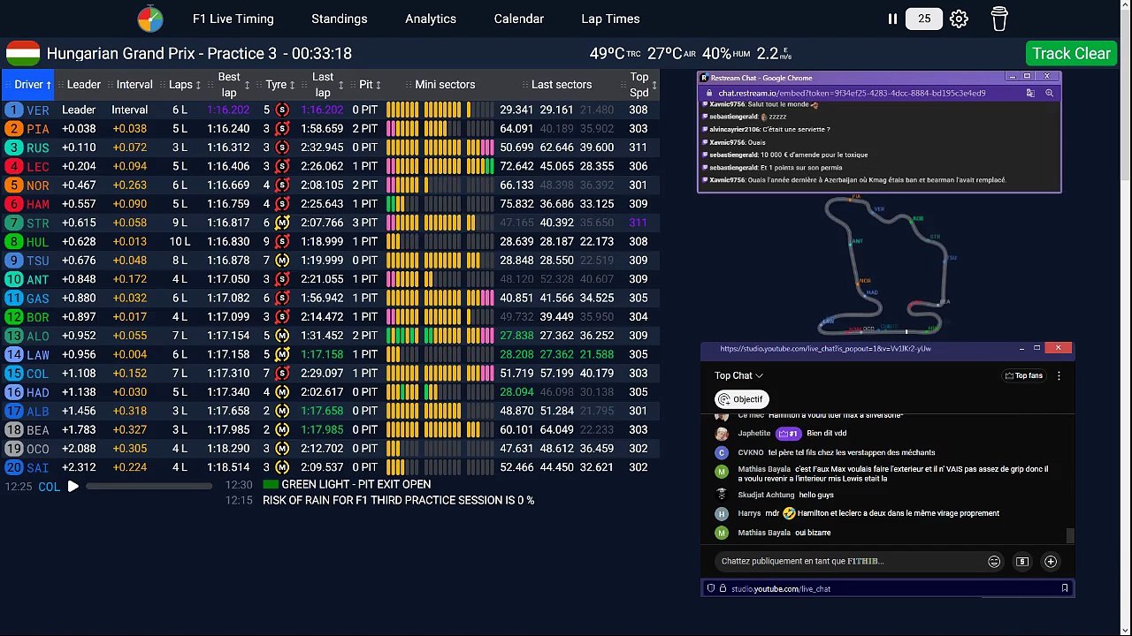1132x636 pixels.
Task: Go to the Calendar tab
Action: coord(519,19)
